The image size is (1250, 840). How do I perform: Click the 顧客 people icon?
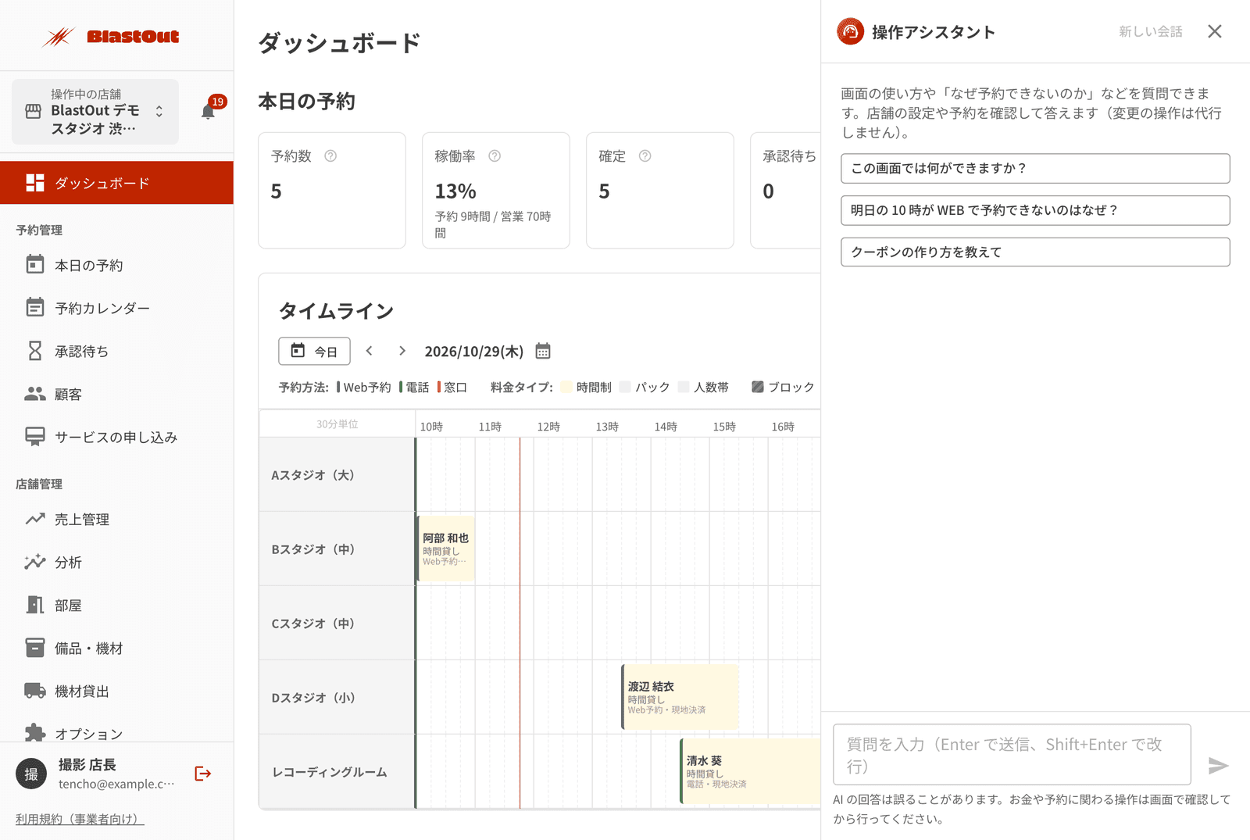click(x=35, y=394)
